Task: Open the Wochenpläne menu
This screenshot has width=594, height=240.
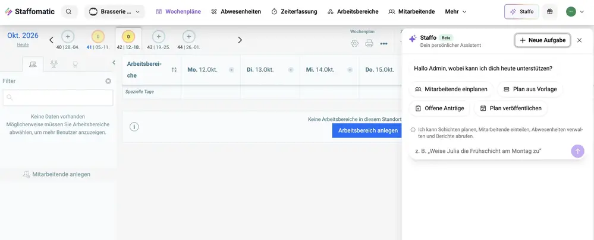Action: pyautogui.click(x=178, y=12)
